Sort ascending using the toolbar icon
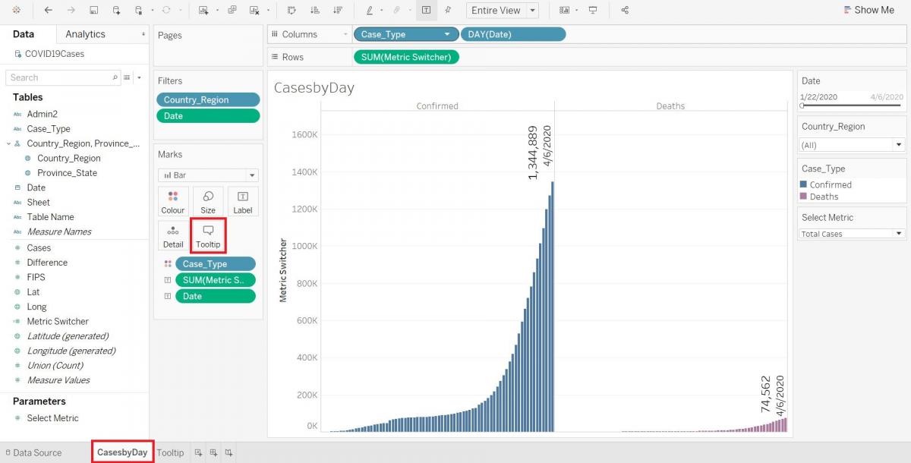This screenshot has height=463, width=911. (315, 11)
